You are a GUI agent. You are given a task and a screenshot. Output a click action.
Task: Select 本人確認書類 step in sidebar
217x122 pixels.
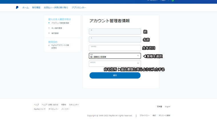point(57,28)
